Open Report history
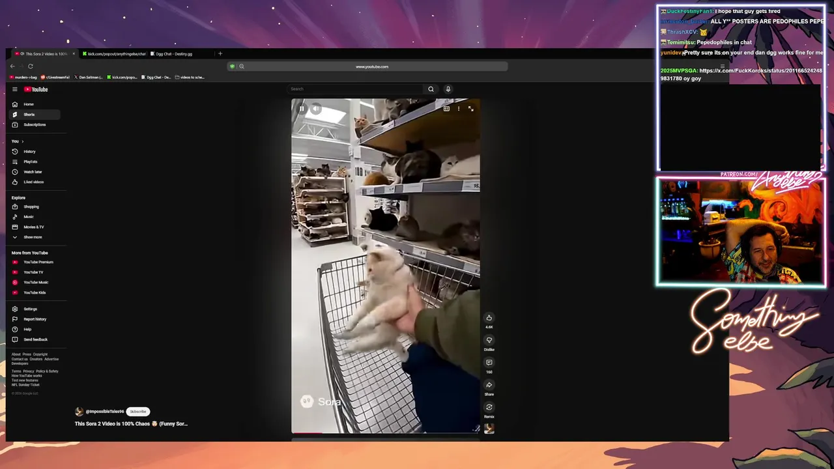The height and width of the screenshot is (469, 834). point(35,319)
